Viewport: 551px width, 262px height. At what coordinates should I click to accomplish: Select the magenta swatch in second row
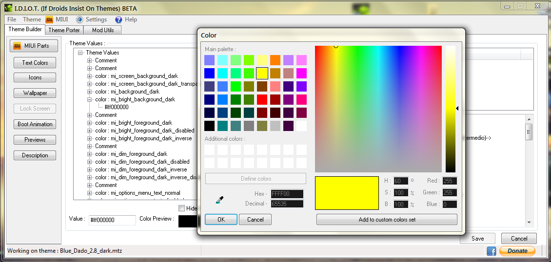301,74
